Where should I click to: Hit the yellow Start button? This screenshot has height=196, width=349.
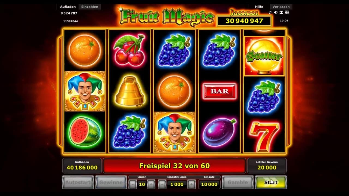tap(271, 182)
